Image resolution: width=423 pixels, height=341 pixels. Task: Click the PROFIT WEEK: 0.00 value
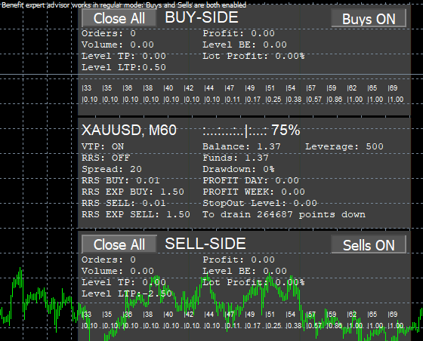[254, 192]
